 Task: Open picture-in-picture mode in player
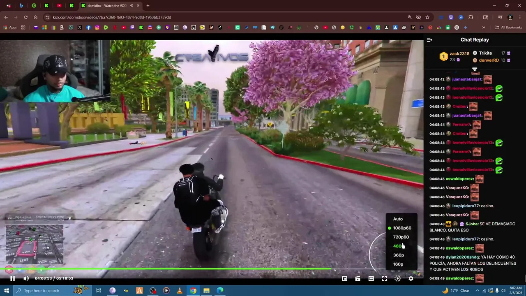344,279
